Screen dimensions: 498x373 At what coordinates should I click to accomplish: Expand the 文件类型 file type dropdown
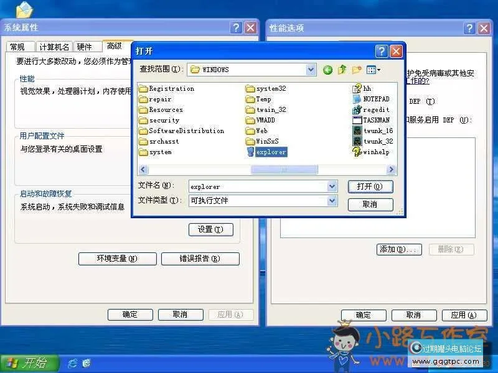coord(332,200)
